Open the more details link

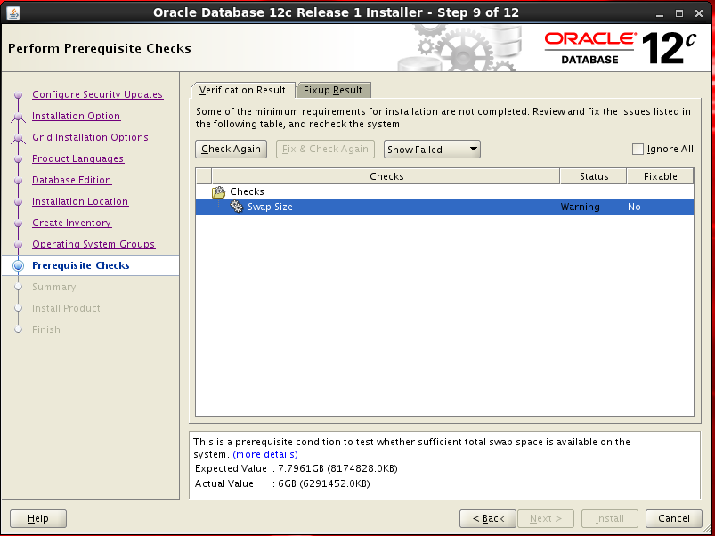(x=265, y=454)
